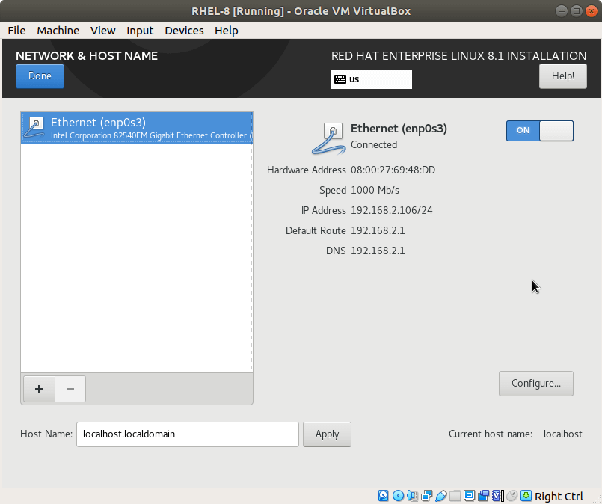
Task: Add a network device with plus button
Action: 39,389
